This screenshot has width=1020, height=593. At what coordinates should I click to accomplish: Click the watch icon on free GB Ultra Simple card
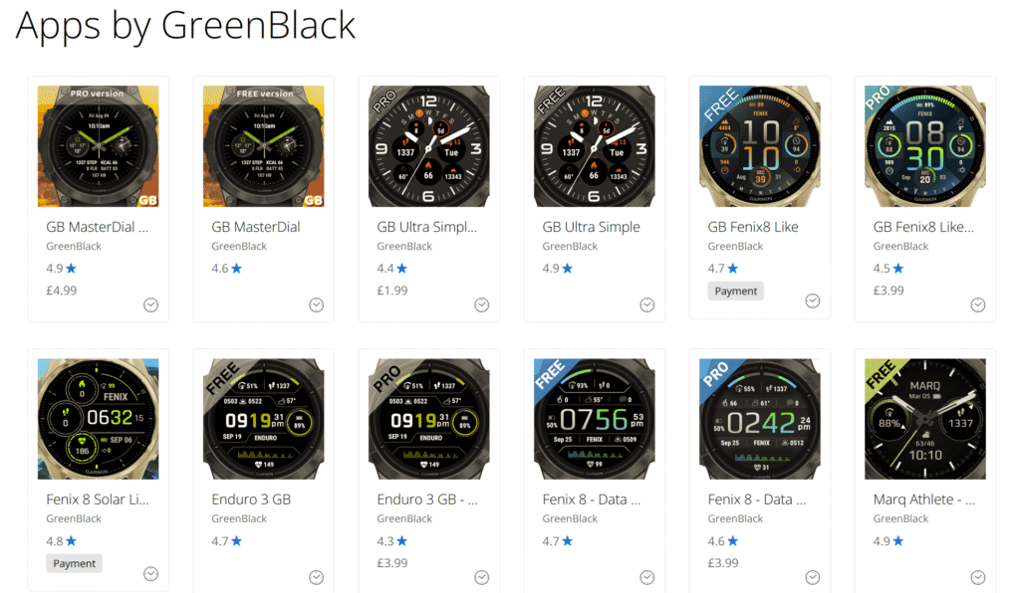(x=647, y=305)
